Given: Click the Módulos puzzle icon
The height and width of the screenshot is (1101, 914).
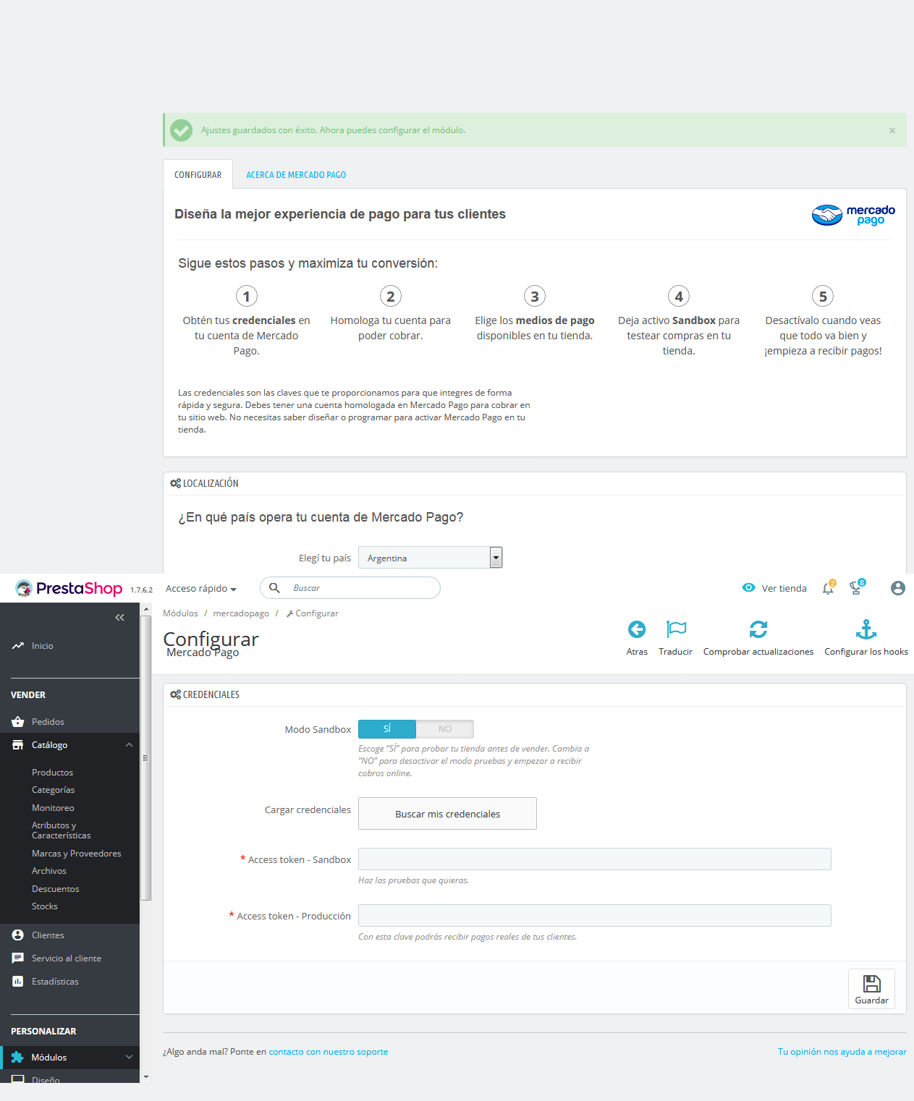Looking at the screenshot, I should tap(17, 1058).
